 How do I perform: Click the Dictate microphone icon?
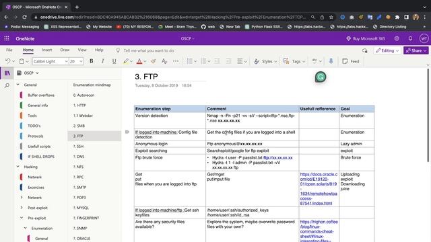pos(331,61)
